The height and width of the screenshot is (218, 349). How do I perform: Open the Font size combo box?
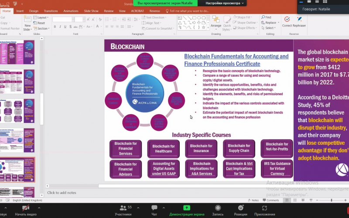pyautogui.click(x=80, y=19)
